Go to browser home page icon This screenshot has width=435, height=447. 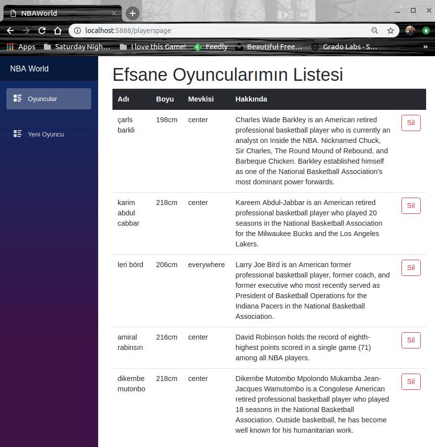tap(58, 31)
